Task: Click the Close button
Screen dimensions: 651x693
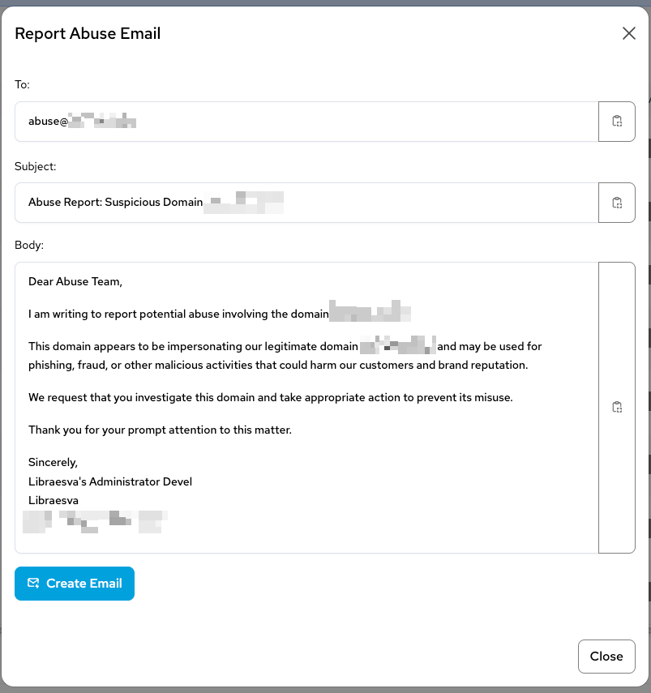Action: pos(606,657)
